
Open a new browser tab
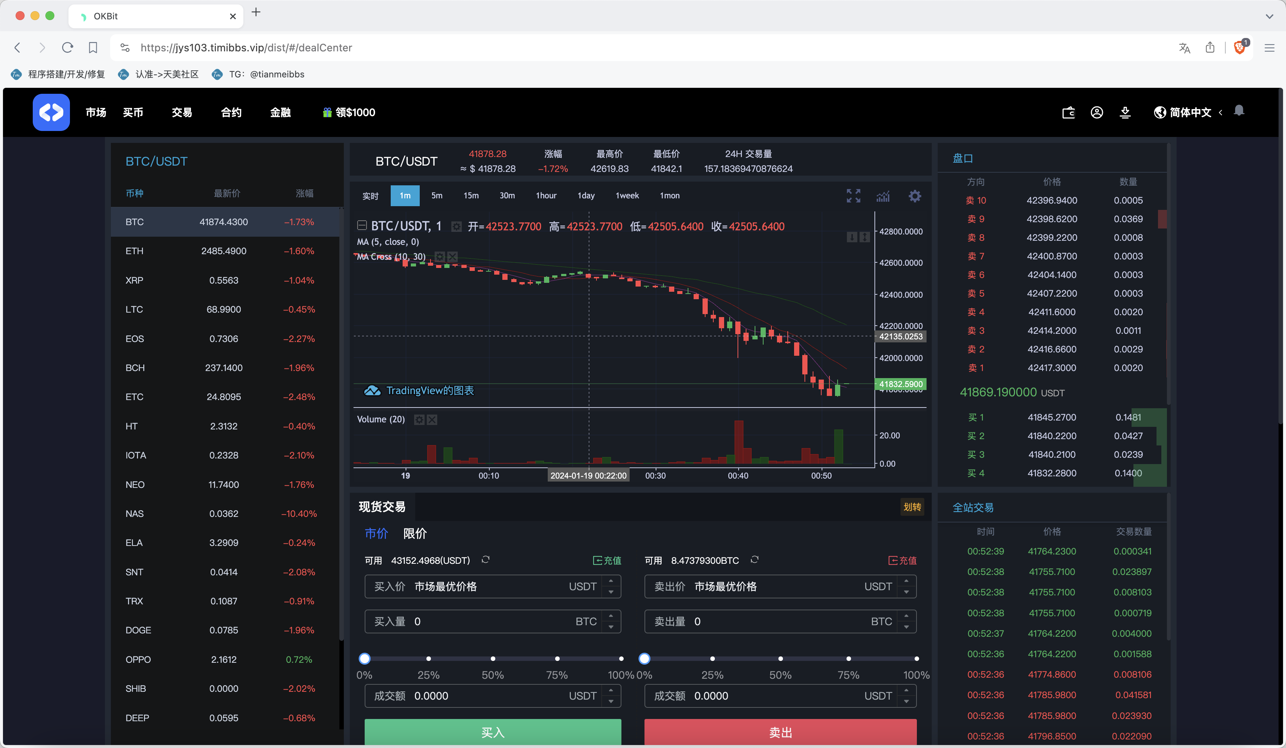point(256,12)
